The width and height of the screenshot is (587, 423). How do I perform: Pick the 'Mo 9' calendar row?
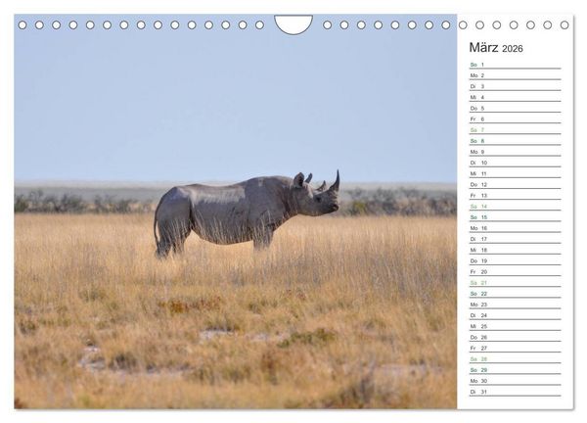(x=516, y=152)
